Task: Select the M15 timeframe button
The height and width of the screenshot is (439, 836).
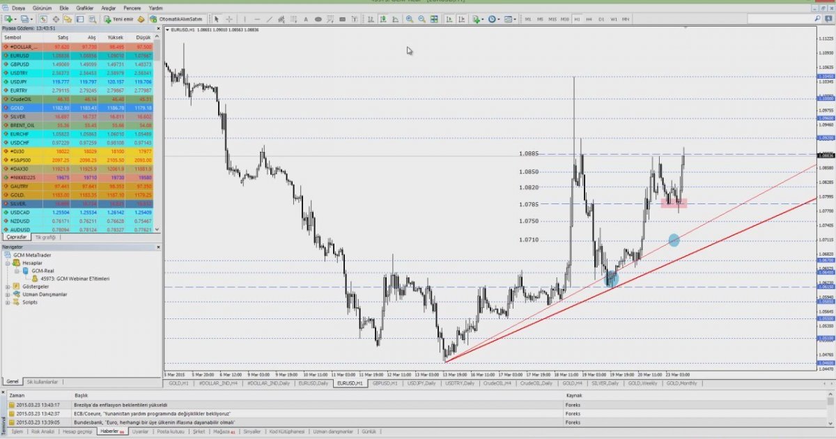Action: point(552,20)
